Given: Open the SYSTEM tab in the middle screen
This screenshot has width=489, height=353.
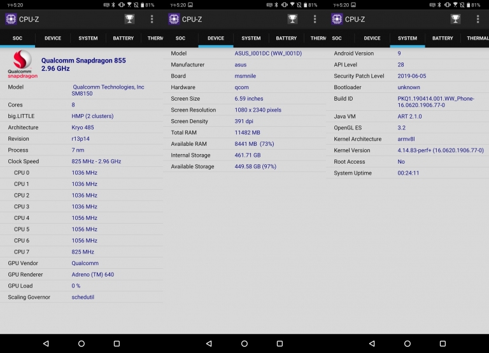Looking at the screenshot, I should click(251, 38).
